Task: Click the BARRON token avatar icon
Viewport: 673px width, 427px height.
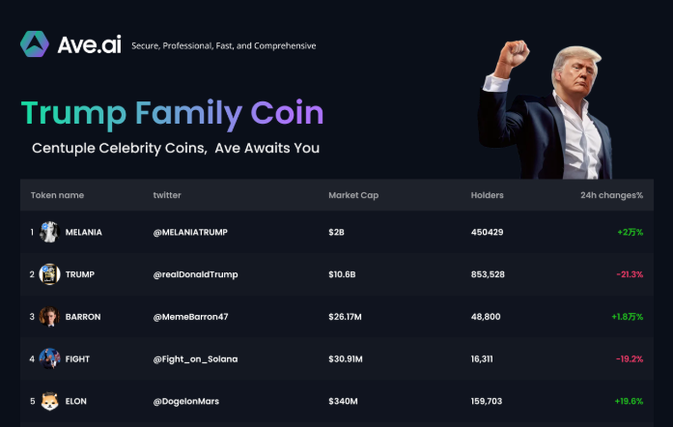Action: [x=49, y=317]
